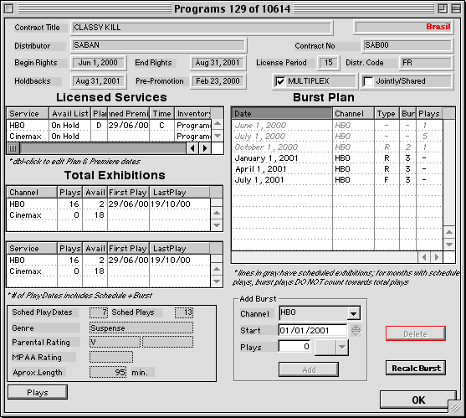
Task: Click the Holdbacks date field
Action: coord(98,81)
